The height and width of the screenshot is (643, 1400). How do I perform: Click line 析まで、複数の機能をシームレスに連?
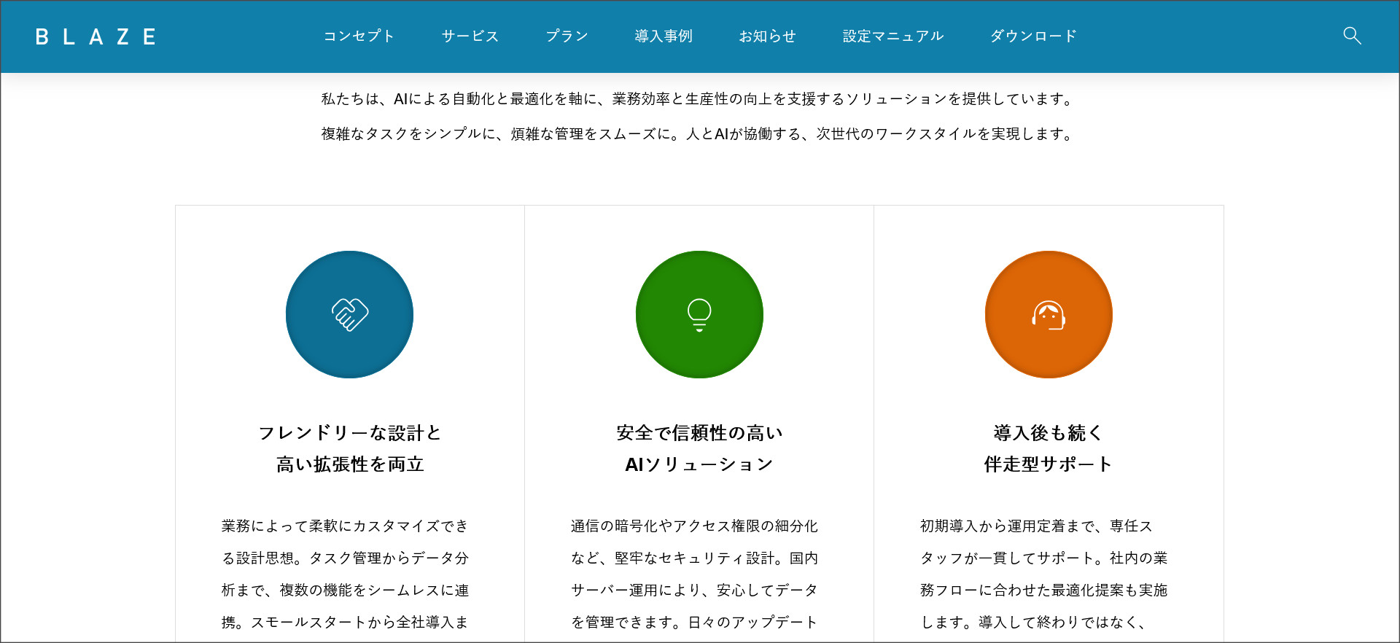coord(345,590)
